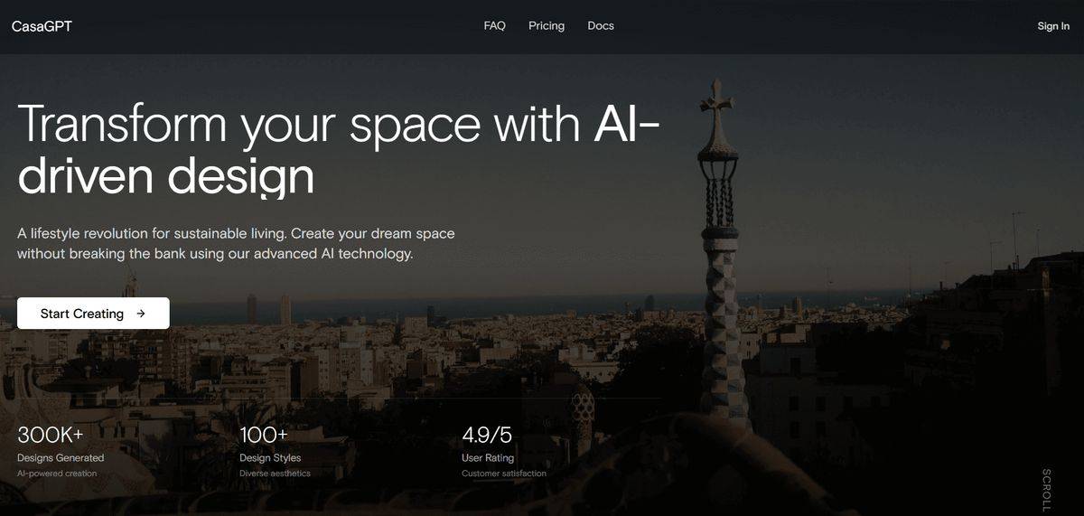Select the User Rating label
The width and height of the screenshot is (1084, 516).
click(x=488, y=458)
